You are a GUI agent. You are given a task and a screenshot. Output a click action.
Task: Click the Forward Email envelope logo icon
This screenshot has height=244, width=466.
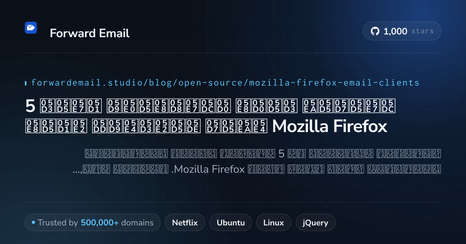tap(31, 28)
